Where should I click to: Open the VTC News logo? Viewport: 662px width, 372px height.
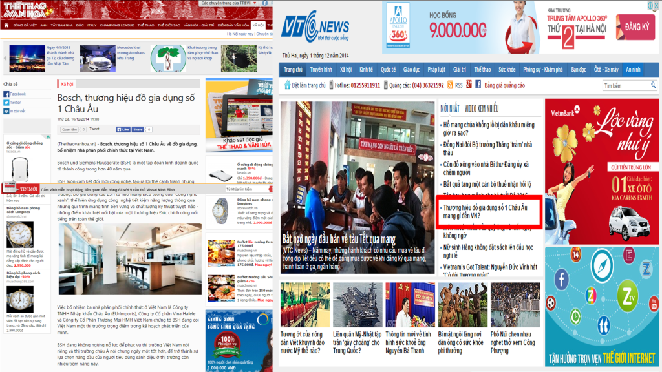click(315, 26)
